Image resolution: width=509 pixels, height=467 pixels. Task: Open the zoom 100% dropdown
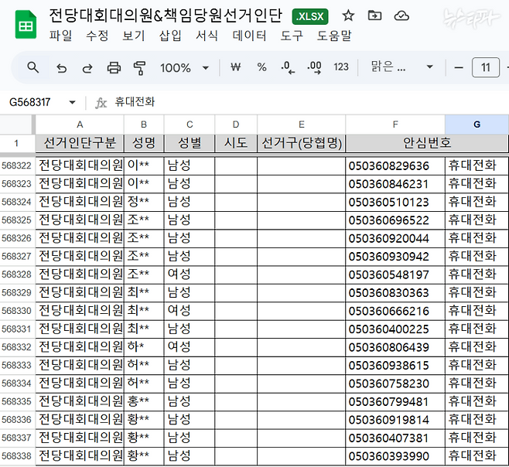pyautogui.click(x=184, y=68)
